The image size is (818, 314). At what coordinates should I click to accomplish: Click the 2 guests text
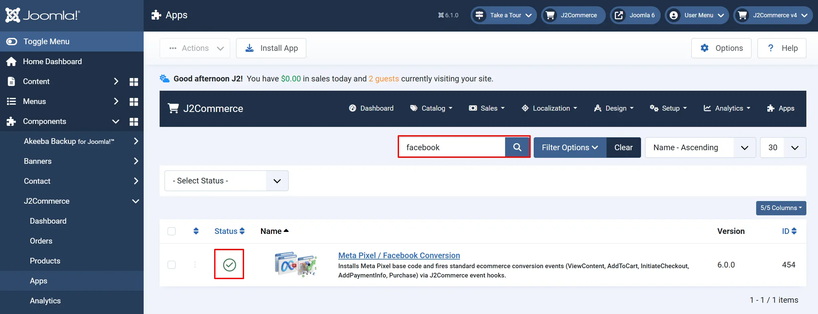[x=384, y=79]
